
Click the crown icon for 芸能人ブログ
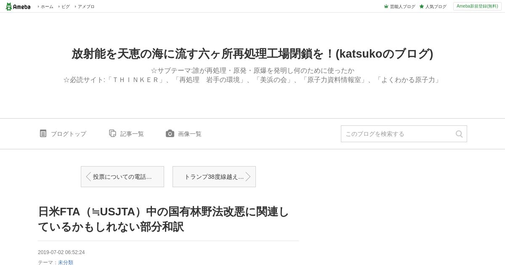(386, 6)
